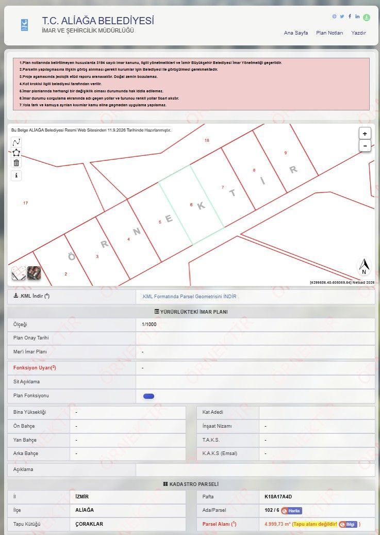Open Plan Notları
The height and width of the screenshot is (535, 380).
(x=329, y=33)
